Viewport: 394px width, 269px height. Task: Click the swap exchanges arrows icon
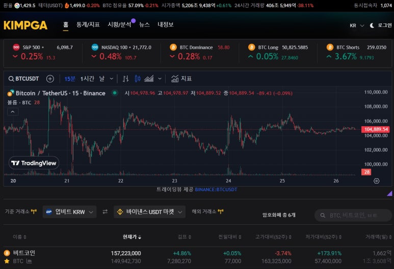(105, 212)
